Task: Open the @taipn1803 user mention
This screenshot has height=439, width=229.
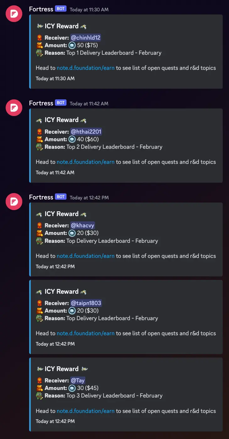Action: (x=86, y=303)
